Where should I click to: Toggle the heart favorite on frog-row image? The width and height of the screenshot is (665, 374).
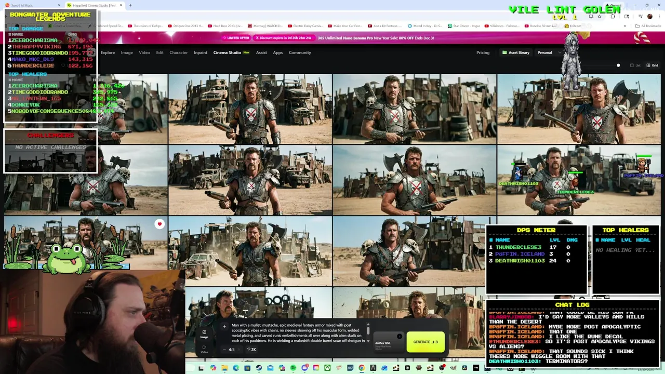(x=159, y=224)
